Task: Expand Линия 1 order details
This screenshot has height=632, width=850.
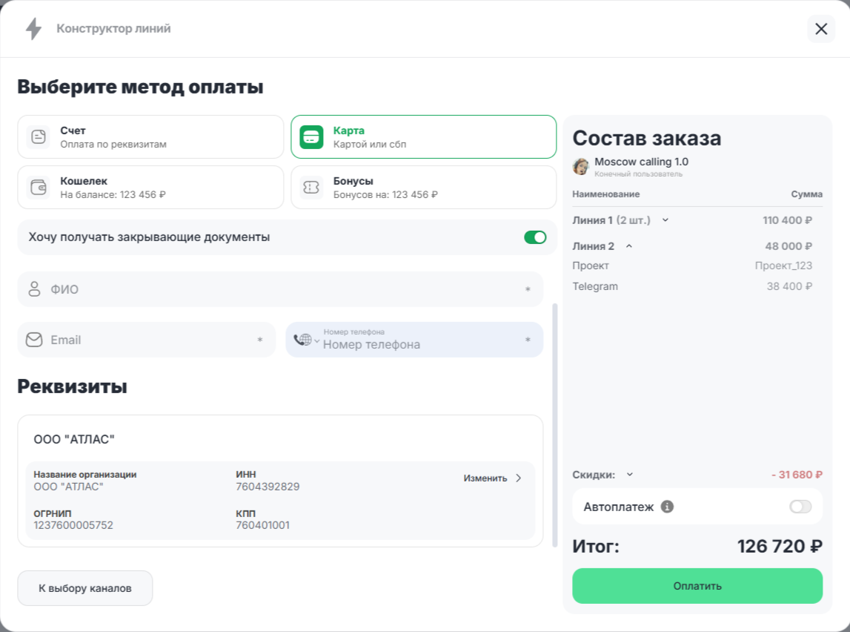Action: [x=665, y=220]
